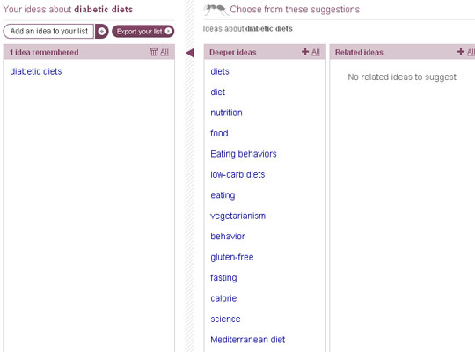Select the low-carb diets idea
This screenshot has height=352, width=475.
pos(237,174)
